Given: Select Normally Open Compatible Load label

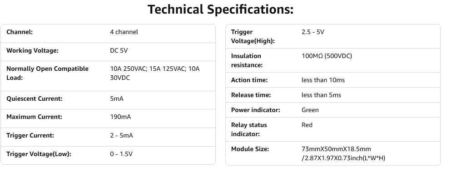Looking at the screenshot, I should pyautogui.click(x=47, y=73).
